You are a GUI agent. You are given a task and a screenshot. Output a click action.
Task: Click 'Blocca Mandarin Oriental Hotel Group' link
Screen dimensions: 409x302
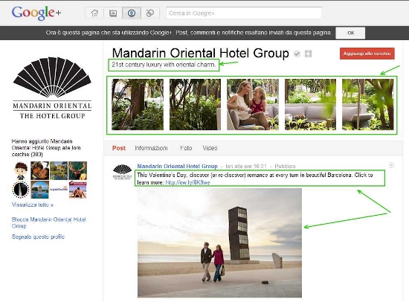(48, 222)
